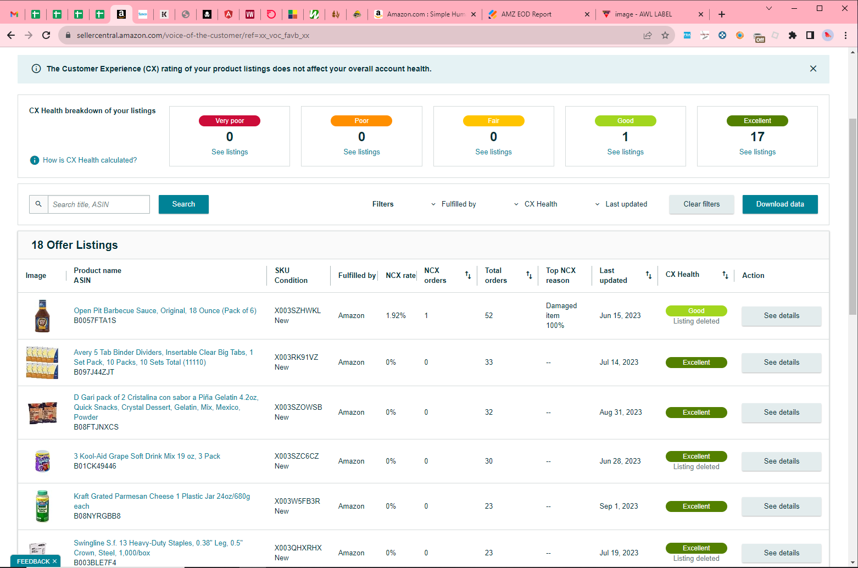Sort listings by Last updated
Viewport: 858px width, 568px height.
point(649,275)
